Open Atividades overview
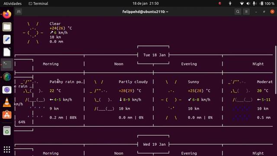277x156 pixels. pos(13,3)
